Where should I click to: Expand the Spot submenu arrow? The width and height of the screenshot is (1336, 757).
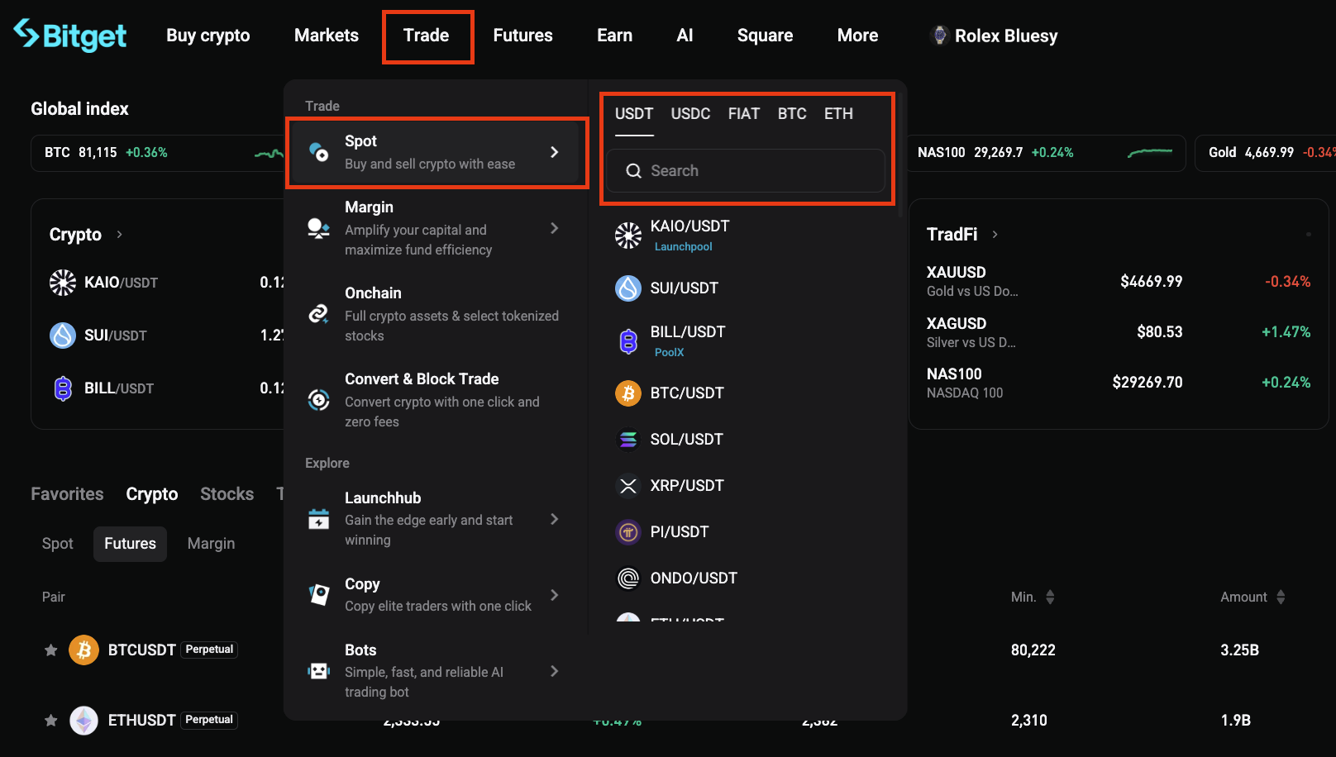[x=555, y=152]
